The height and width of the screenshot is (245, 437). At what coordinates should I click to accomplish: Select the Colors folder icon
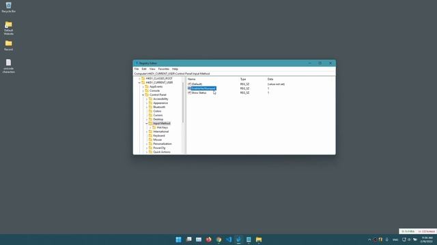150,111
